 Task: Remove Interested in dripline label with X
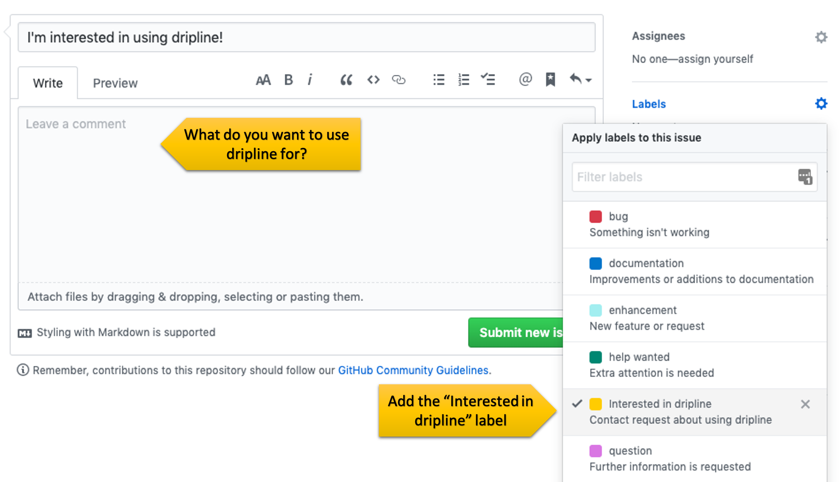pos(805,404)
